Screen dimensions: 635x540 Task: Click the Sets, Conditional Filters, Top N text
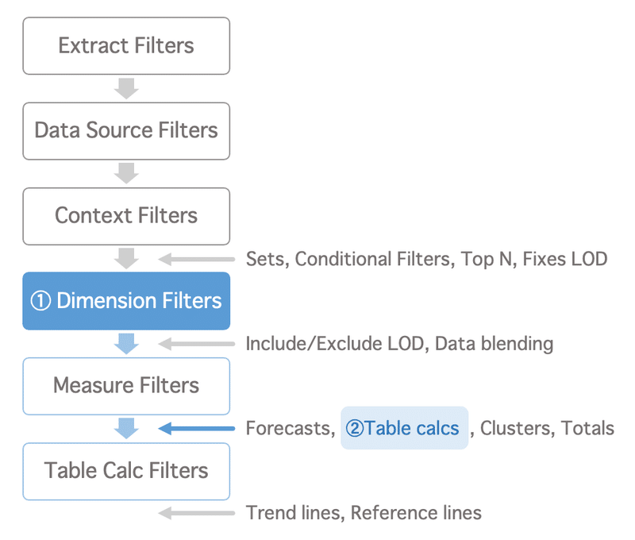pos(382,259)
